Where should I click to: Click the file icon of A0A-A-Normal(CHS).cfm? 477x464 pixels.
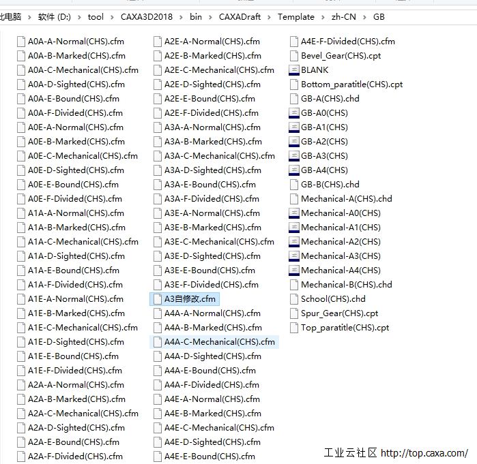21,42
